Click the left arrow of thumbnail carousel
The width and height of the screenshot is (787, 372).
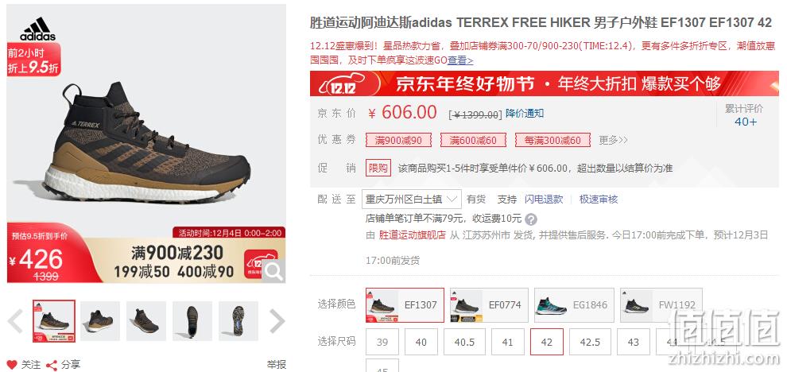(x=16, y=321)
